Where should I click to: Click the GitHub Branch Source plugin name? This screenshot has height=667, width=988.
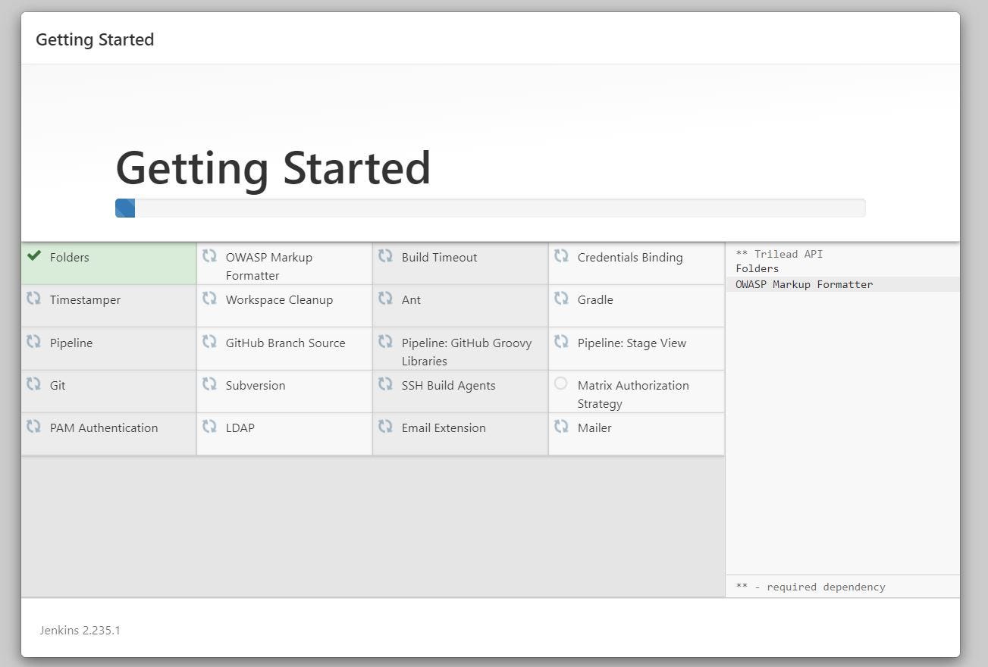(x=285, y=343)
